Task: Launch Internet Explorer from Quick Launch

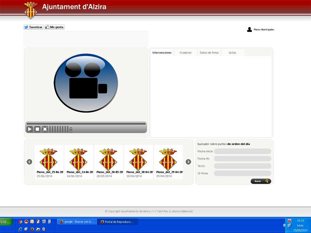Action: [20, 229]
